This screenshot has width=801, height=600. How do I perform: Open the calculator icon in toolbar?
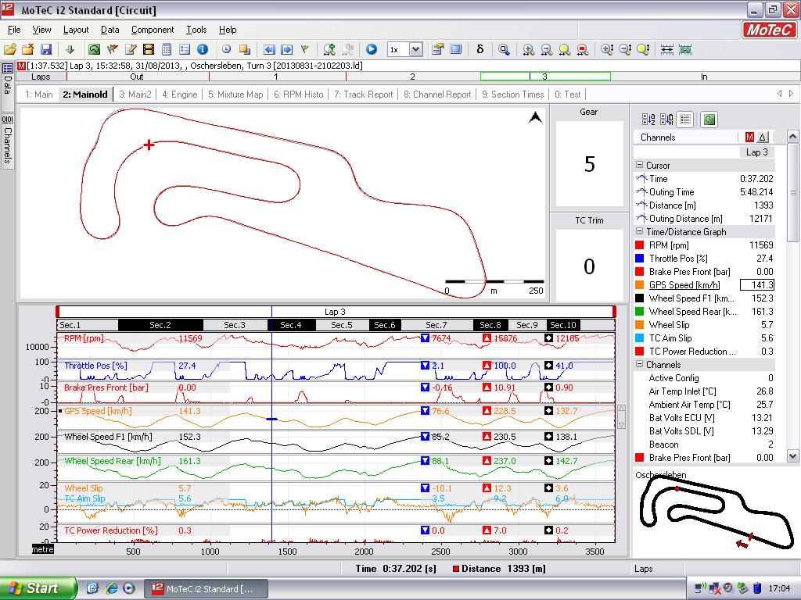[x=167, y=49]
